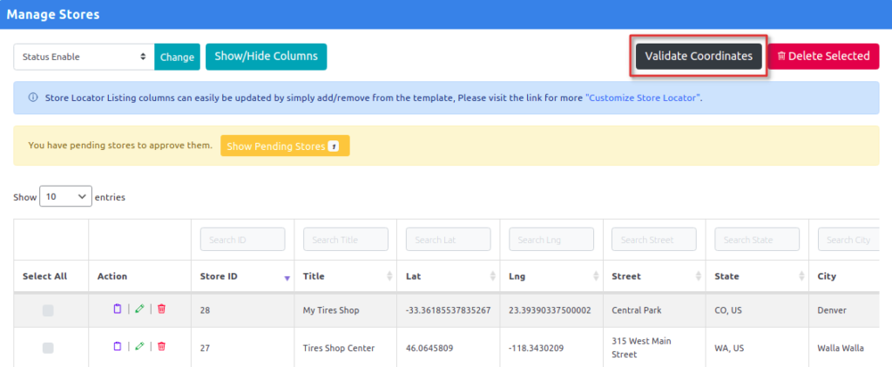The height and width of the screenshot is (367, 892).
Task: Duplicate store 28 with the clipboard icon
Action: 118,309
